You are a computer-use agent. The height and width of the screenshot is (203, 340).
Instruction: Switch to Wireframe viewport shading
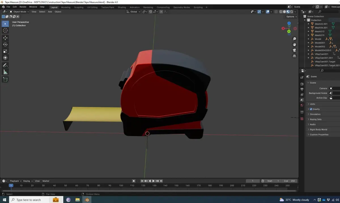(x=281, y=12)
